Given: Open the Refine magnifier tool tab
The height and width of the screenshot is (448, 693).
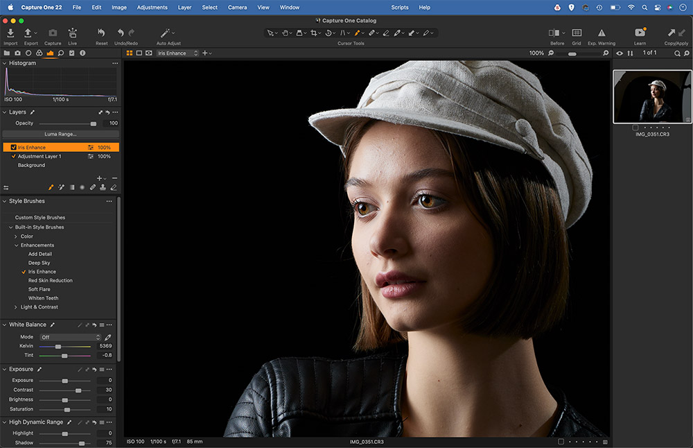Looking at the screenshot, I should pos(61,53).
